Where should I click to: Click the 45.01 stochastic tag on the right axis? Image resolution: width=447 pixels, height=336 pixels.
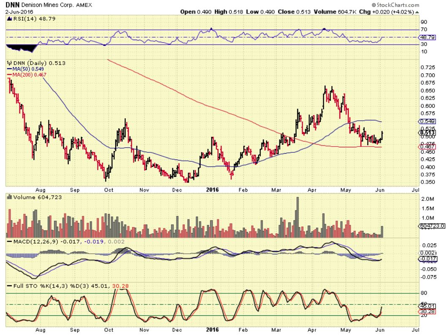[x=427, y=306]
